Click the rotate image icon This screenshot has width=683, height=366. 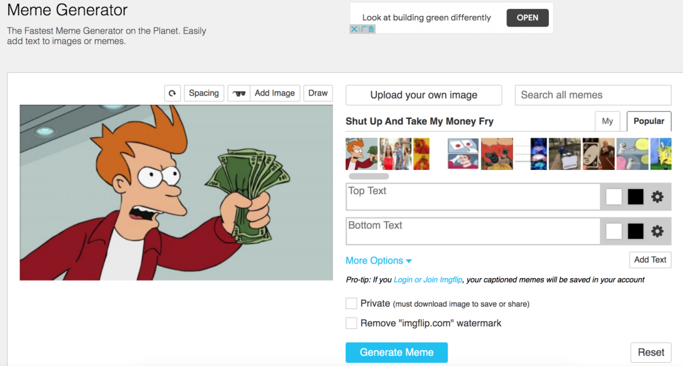pyautogui.click(x=173, y=93)
